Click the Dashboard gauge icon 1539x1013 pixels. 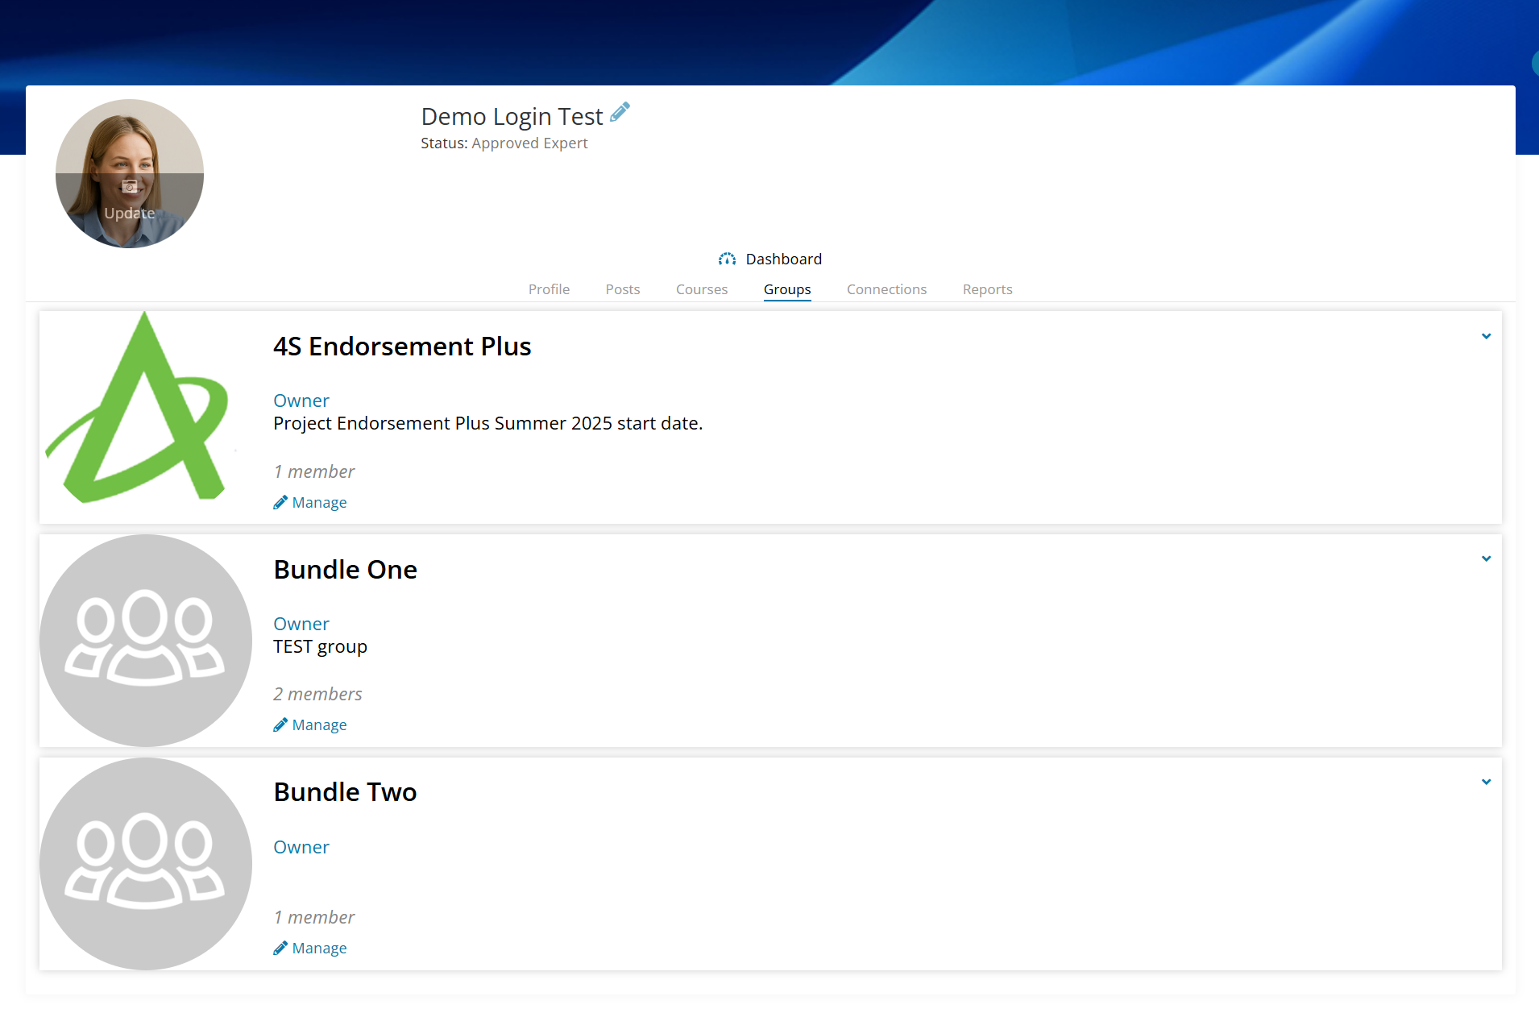(727, 259)
